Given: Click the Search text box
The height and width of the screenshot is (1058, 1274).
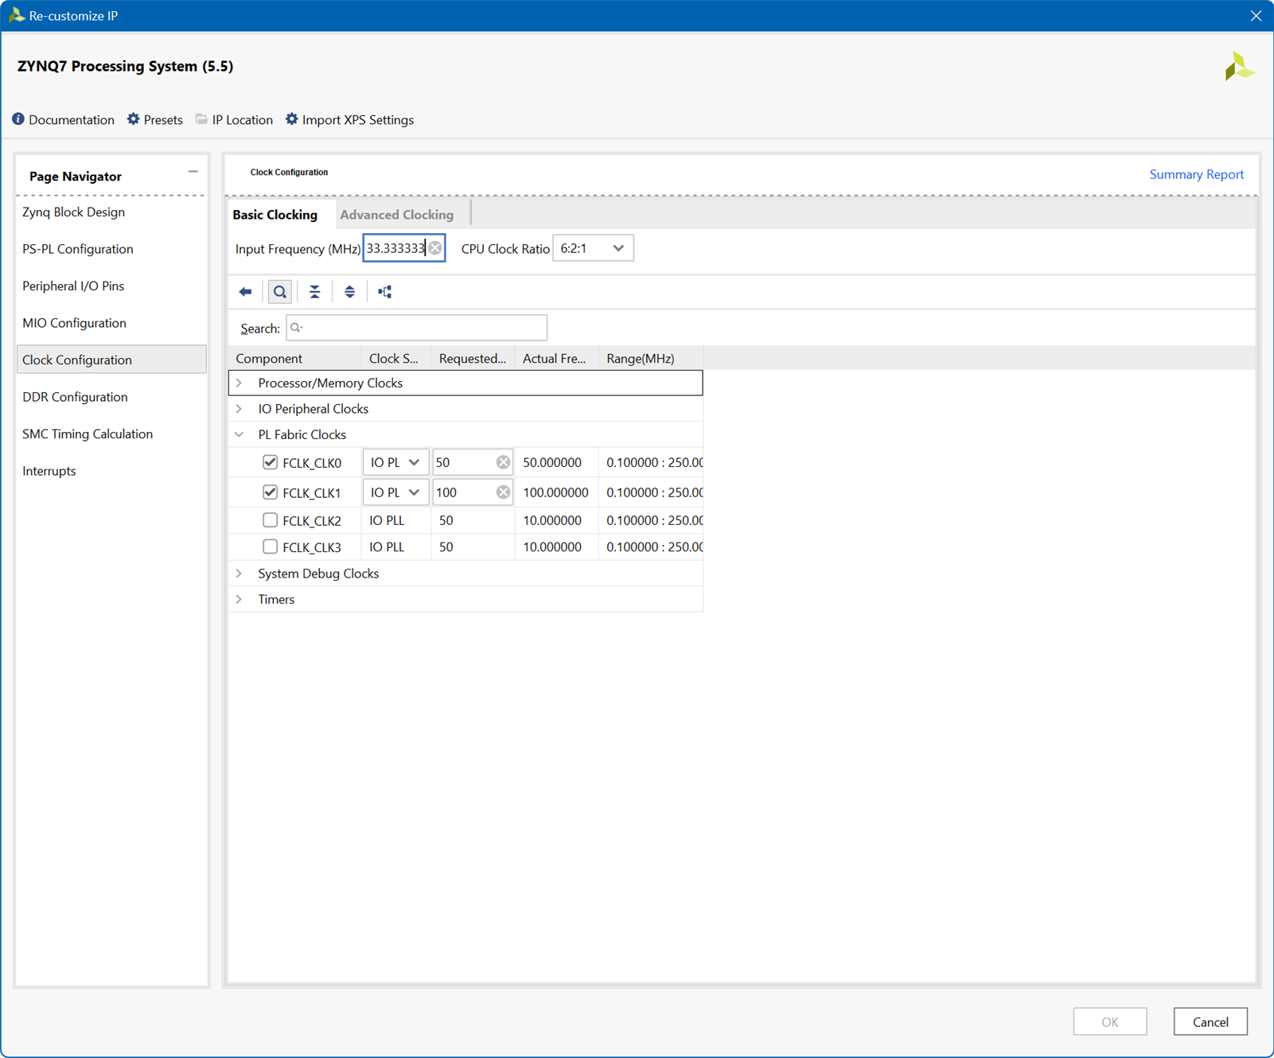Looking at the screenshot, I should 416,328.
